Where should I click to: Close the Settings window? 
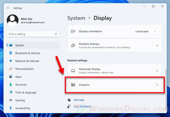coord(162,6)
